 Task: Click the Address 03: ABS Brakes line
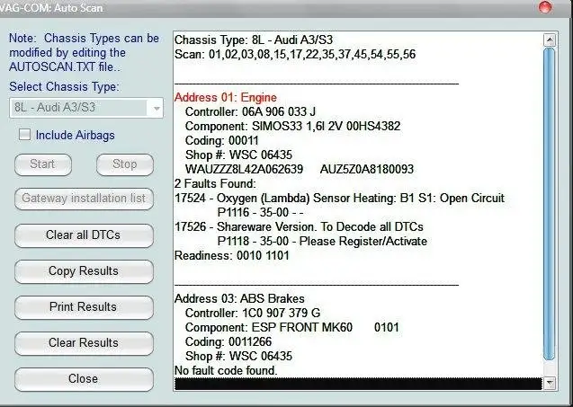239,298
